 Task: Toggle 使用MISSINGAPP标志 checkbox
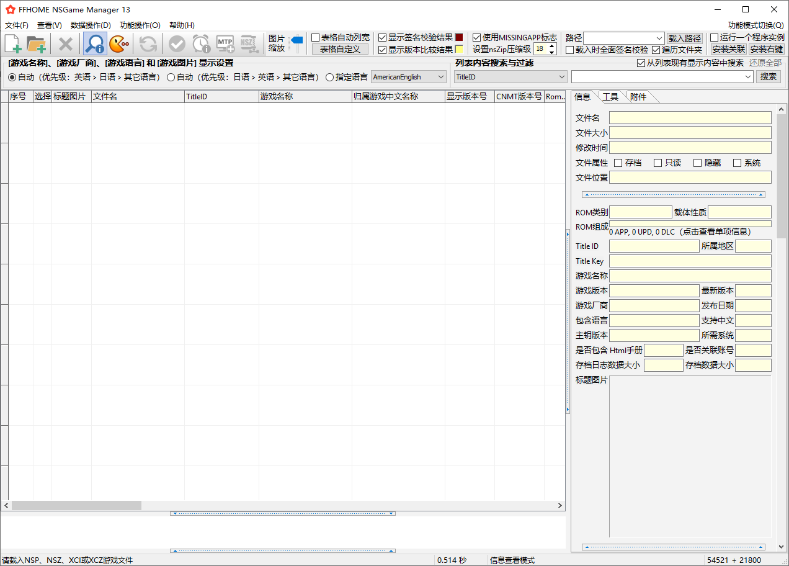pos(477,37)
